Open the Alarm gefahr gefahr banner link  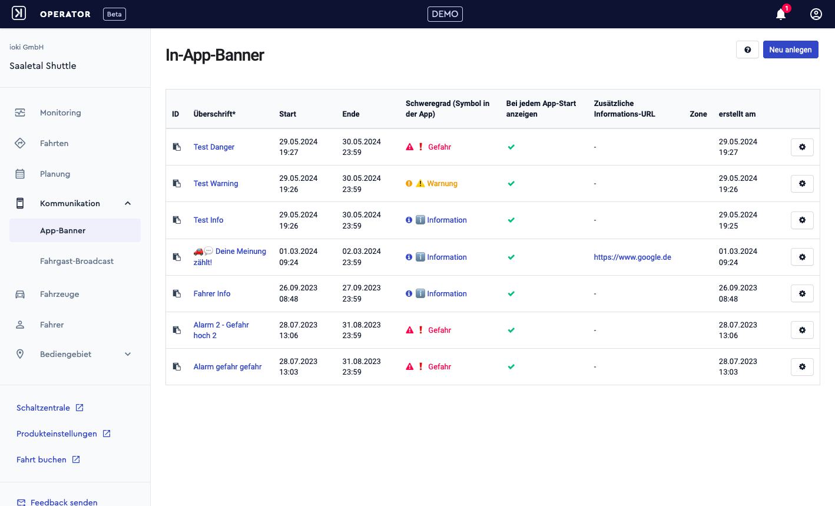pyautogui.click(x=227, y=366)
